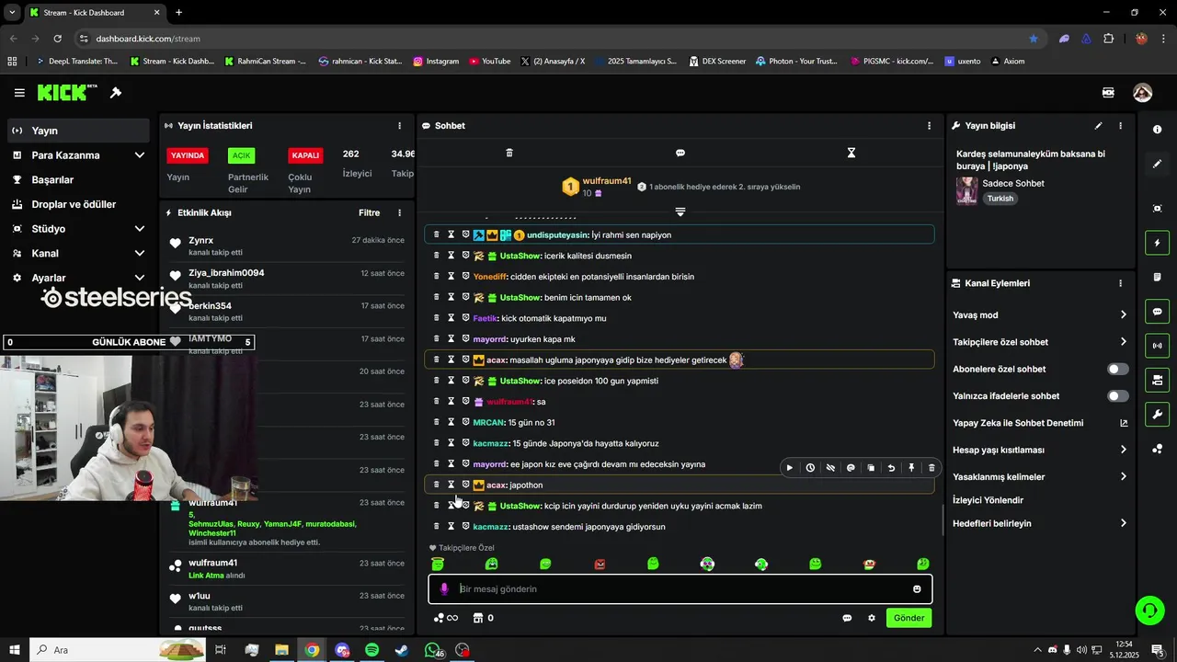Image resolution: width=1177 pixels, height=662 pixels.
Task: Toggle Abonelere özel sohbet switch
Action: point(1118,370)
